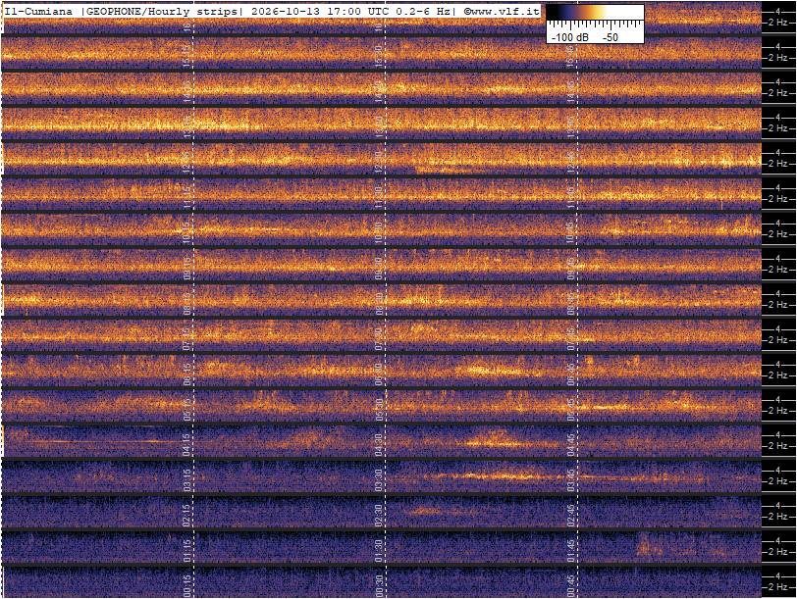Viewport: 797px width, 599px height.
Task: Select the "0.2-6 Hz" frequency range text
Action: [x=424, y=11]
